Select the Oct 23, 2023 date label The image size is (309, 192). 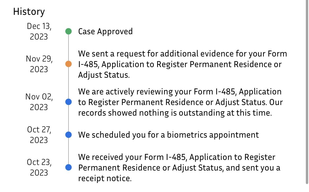tap(39, 167)
